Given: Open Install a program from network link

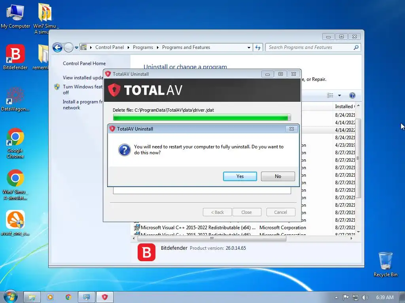Looking at the screenshot, I should coord(83,105).
